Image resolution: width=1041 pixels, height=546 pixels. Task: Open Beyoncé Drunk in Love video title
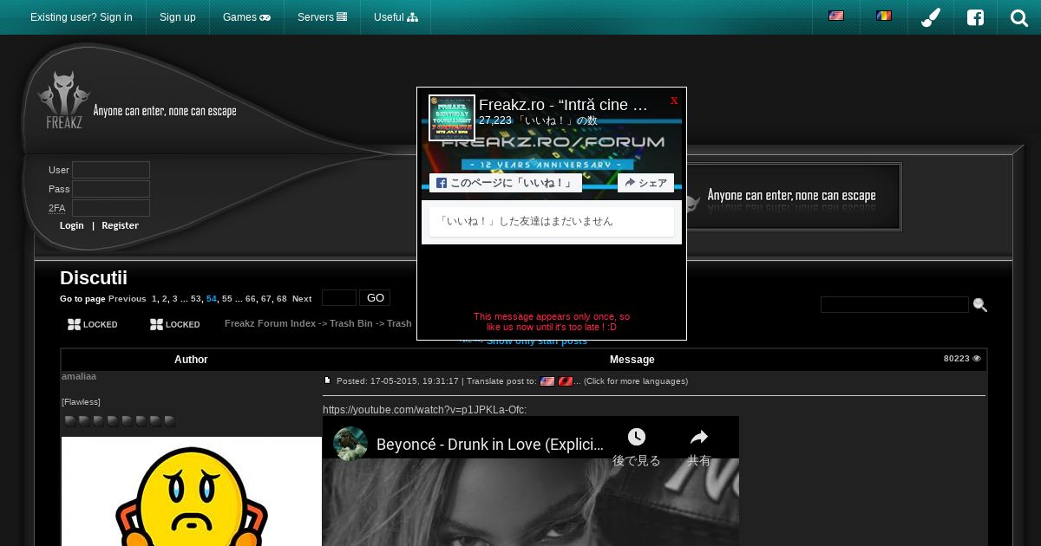[x=490, y=445]
